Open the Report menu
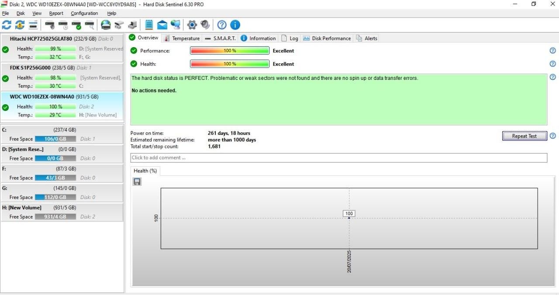The width and height of the screenshot is (559, 295). (x=56, y=13)
